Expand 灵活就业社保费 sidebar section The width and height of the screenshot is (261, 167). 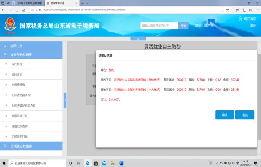tap(31, 146)
